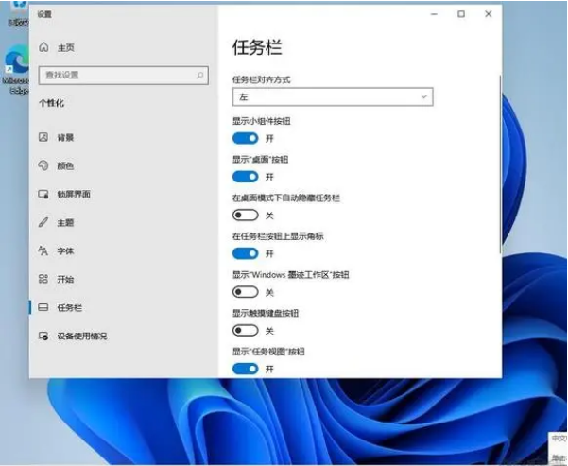Click the Colors (颜色) palette icon
Image resolution: width=568 pixels, height=466 pixels.
[43, 165]
